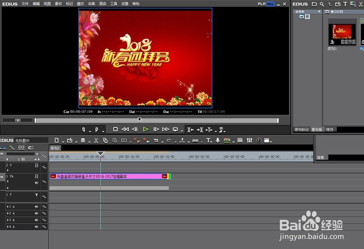This screenshot has width=364, height=249.
Task: Click the Redo arrow icon
Action: tap(169, 141)
